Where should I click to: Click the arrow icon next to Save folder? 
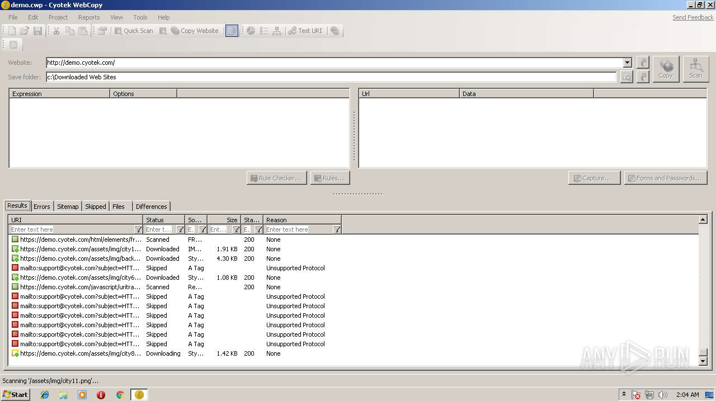pyautogui.click(x=643, y=77)
